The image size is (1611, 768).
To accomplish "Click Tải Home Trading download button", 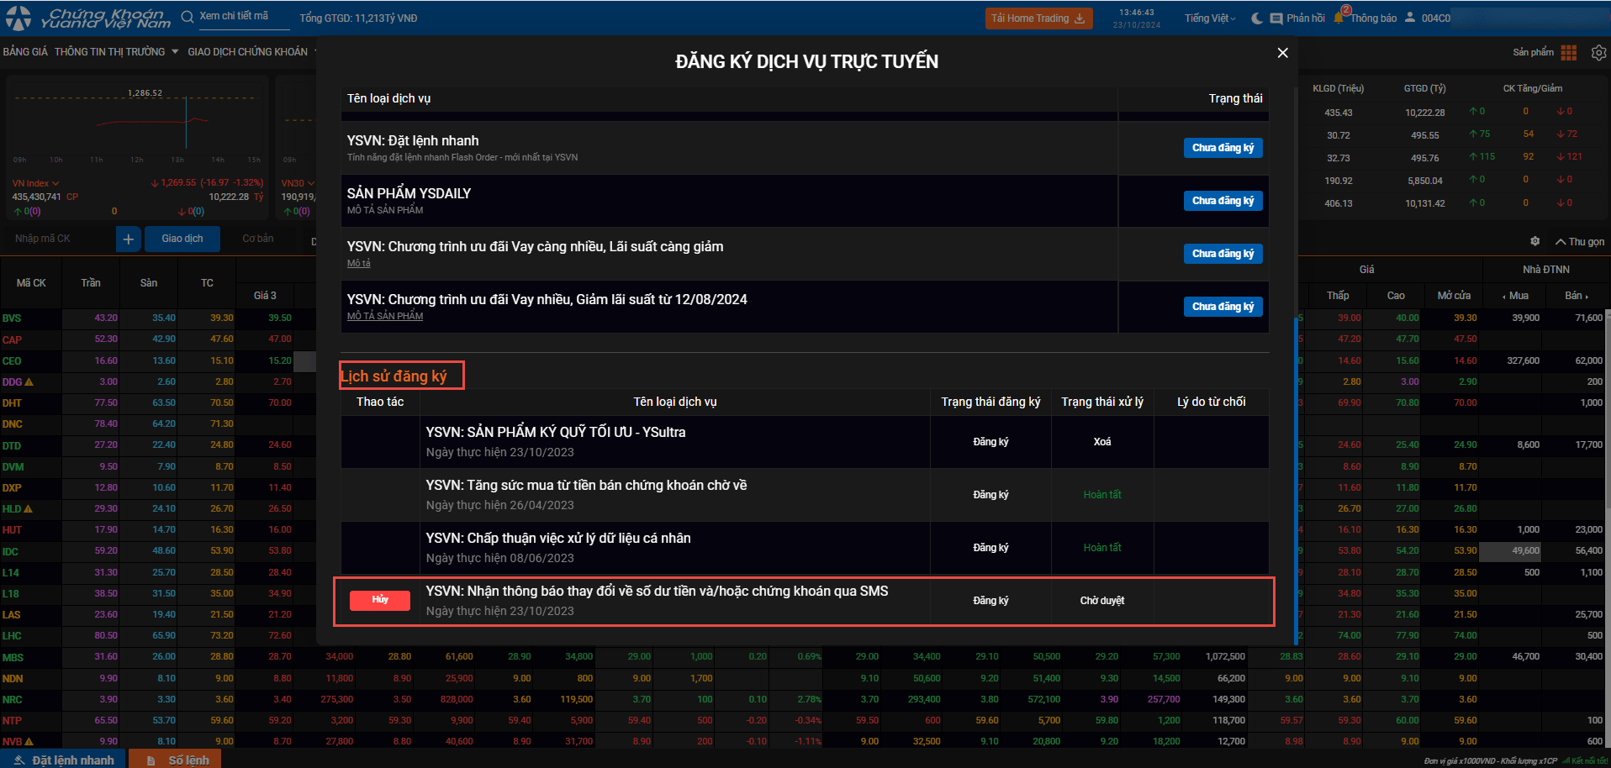I will (x=1038, y=18).
